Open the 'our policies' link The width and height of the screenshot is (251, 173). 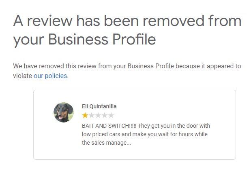coord(50,76)
